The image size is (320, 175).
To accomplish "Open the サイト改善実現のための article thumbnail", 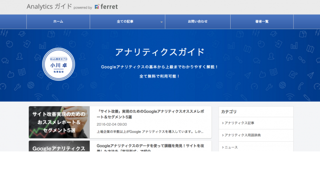I will [x=59, y=122].
